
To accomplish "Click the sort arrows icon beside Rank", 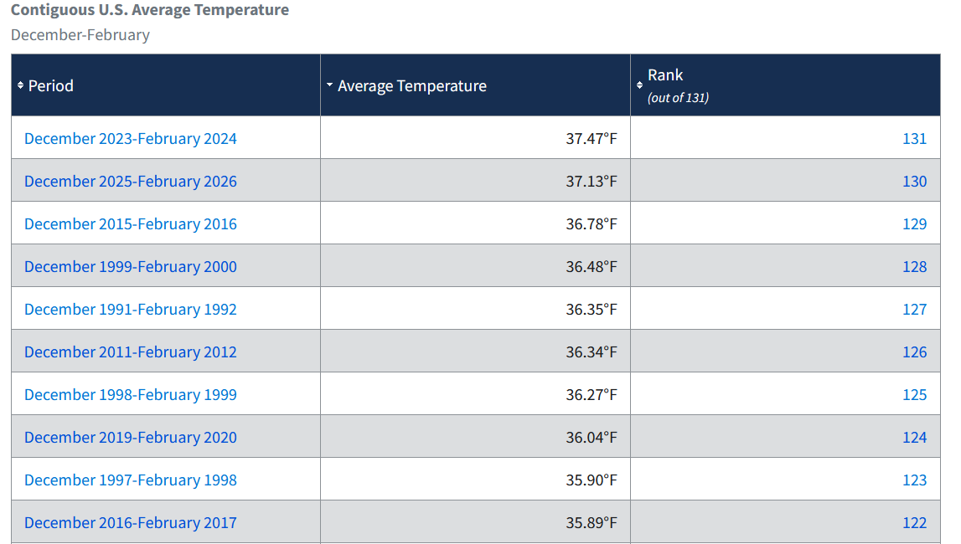I will coord(640,85).
